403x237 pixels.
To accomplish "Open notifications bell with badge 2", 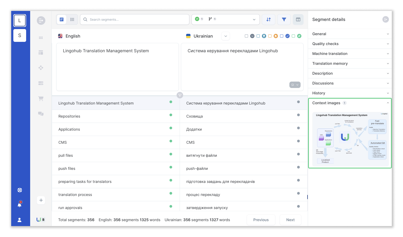I will coord(20,204).
